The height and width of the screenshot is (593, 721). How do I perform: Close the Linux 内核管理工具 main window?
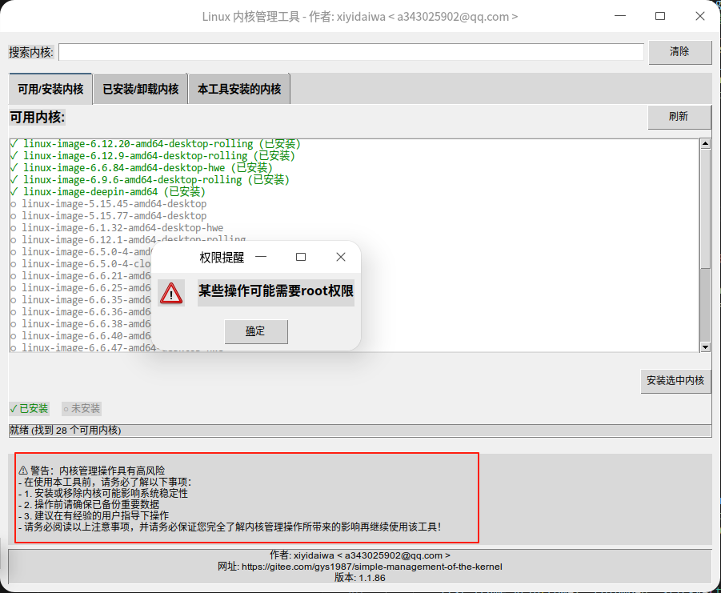pyautogui.click(x=700, y=16)
